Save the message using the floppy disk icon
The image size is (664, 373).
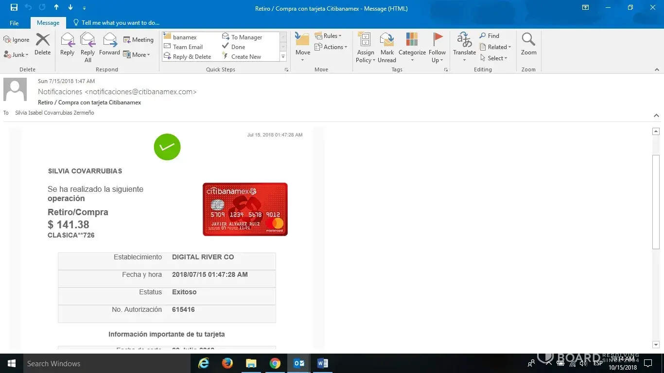14,8
